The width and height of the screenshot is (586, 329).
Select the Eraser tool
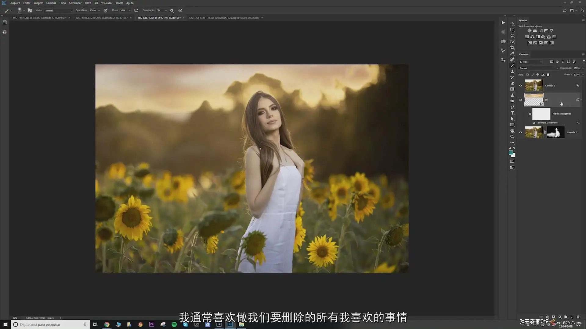(x=512, y=83)
